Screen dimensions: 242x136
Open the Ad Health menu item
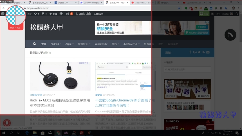point(98,14)
